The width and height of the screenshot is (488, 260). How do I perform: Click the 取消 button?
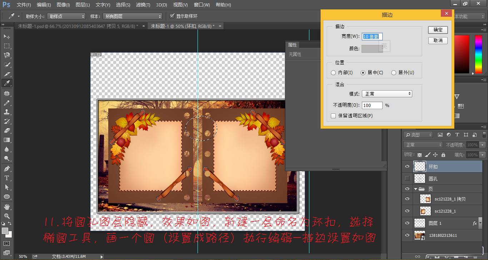coord(438,41)
